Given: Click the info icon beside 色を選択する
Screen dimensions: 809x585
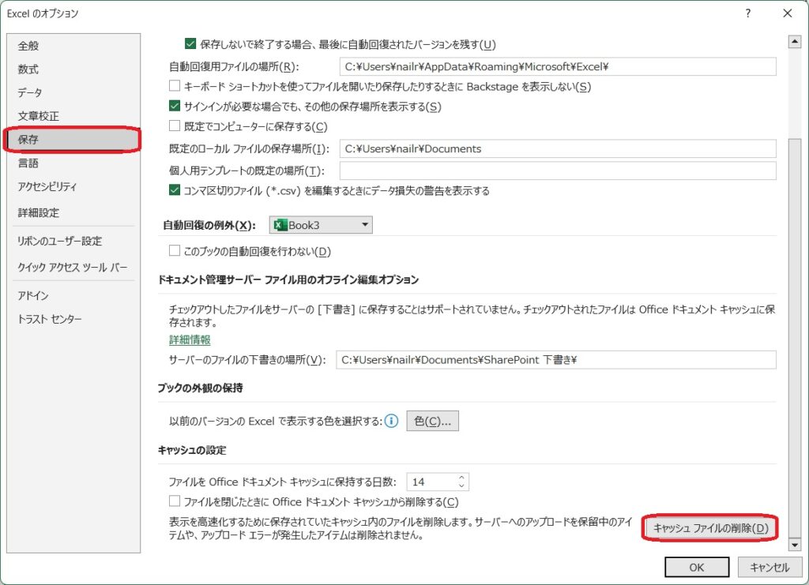Looking at the screenshot, I should [x=392, y=421].
